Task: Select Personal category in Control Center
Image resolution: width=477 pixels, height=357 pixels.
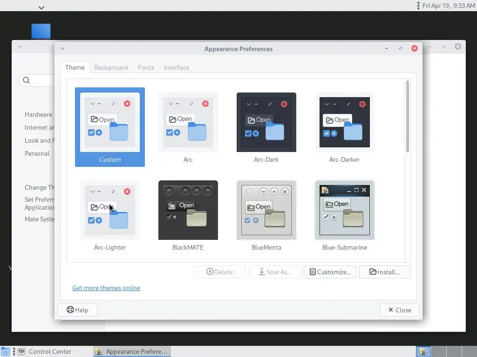Action: click(37, 153)
